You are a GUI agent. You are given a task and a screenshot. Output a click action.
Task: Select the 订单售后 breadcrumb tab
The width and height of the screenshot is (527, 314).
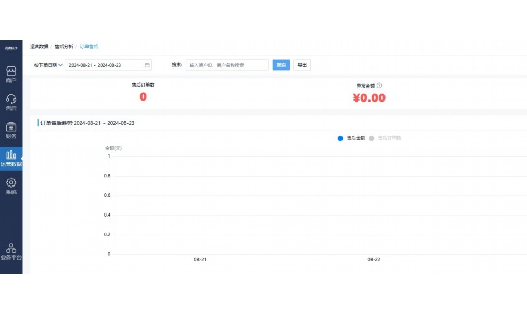pyautogui.click(x=90, y=46)
